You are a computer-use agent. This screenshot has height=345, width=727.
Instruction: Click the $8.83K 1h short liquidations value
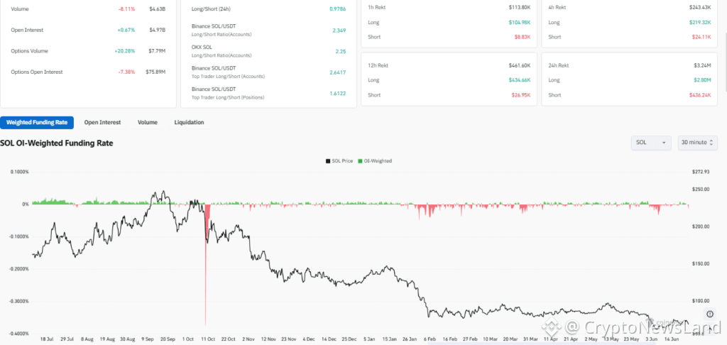pos(522,37)
